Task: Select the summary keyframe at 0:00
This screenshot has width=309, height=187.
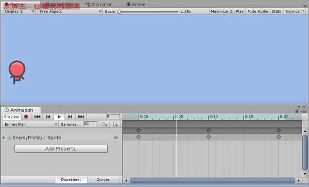Action: (139, 130)
